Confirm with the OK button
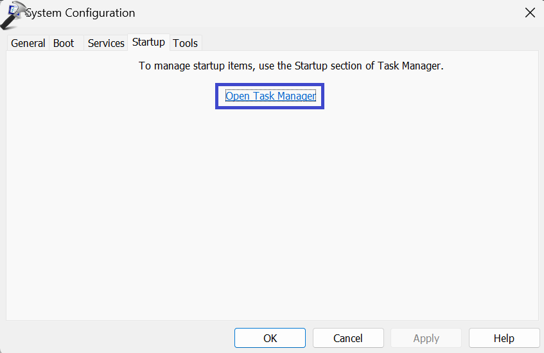 pos(270,338)
